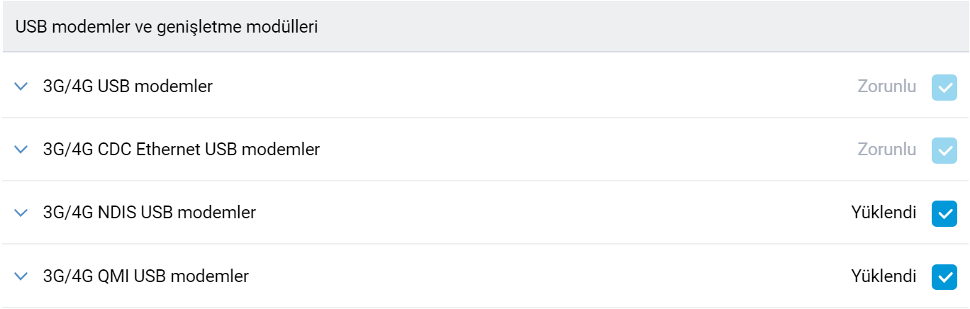Click the disabled checkbox for 3G/4G USB modemler
The image size is (970, 309).
pos(944,87)
